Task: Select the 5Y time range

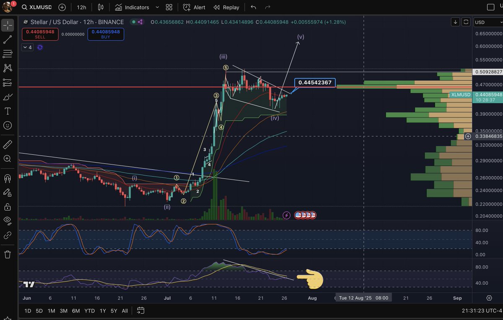Action: 114,311
